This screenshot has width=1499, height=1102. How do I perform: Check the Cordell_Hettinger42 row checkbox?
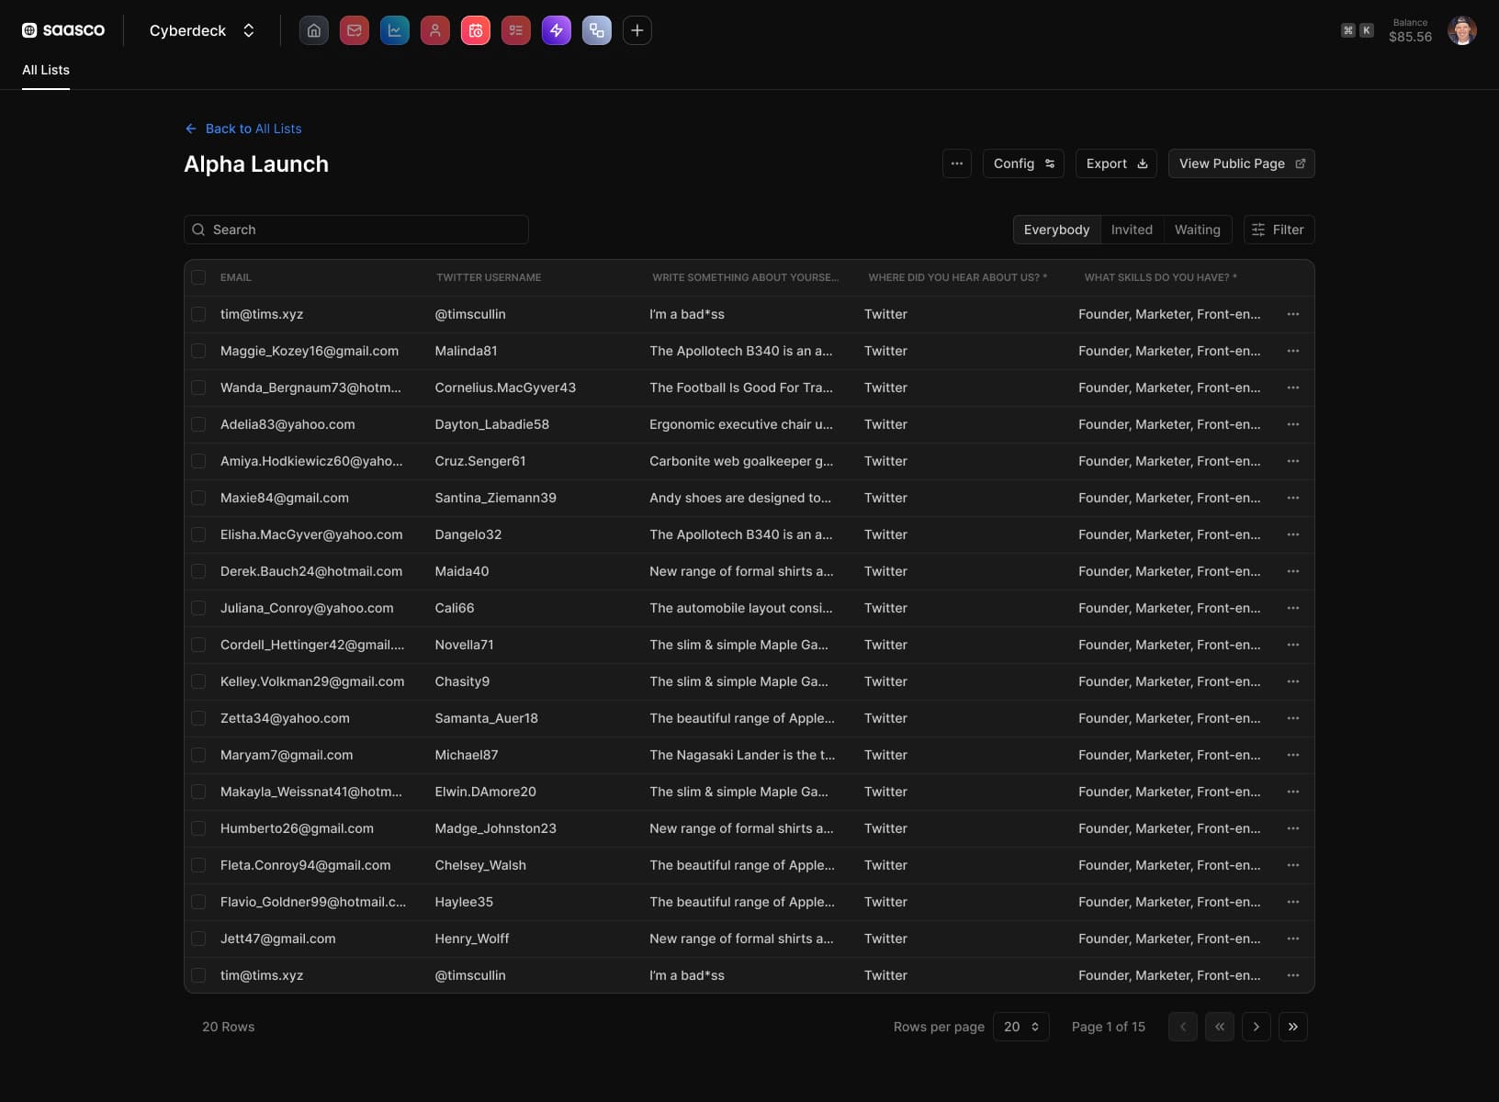click(198, 645)
